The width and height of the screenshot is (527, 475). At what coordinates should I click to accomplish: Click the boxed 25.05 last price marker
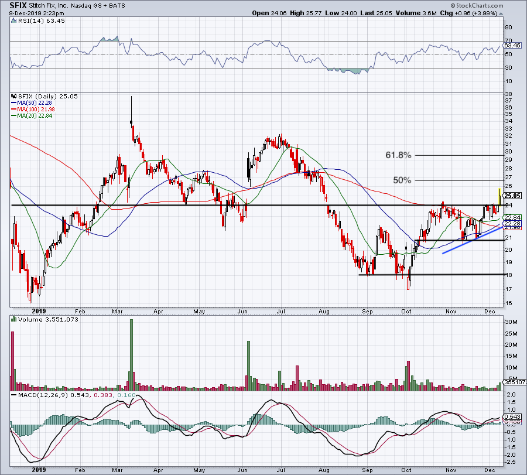pos(512,196)
